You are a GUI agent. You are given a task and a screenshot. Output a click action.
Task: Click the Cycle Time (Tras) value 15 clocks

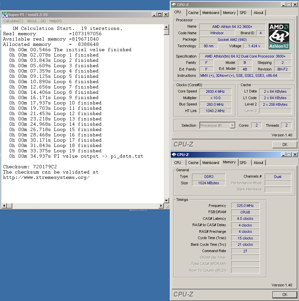coord(245,238)
